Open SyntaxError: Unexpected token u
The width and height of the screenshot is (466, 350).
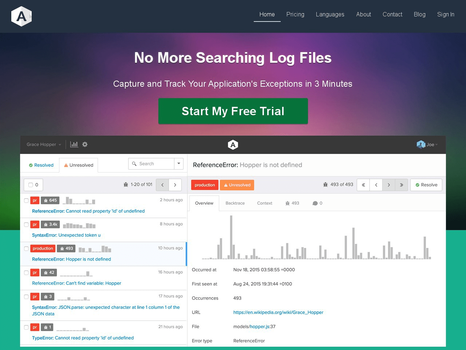(x=66, y=235)
